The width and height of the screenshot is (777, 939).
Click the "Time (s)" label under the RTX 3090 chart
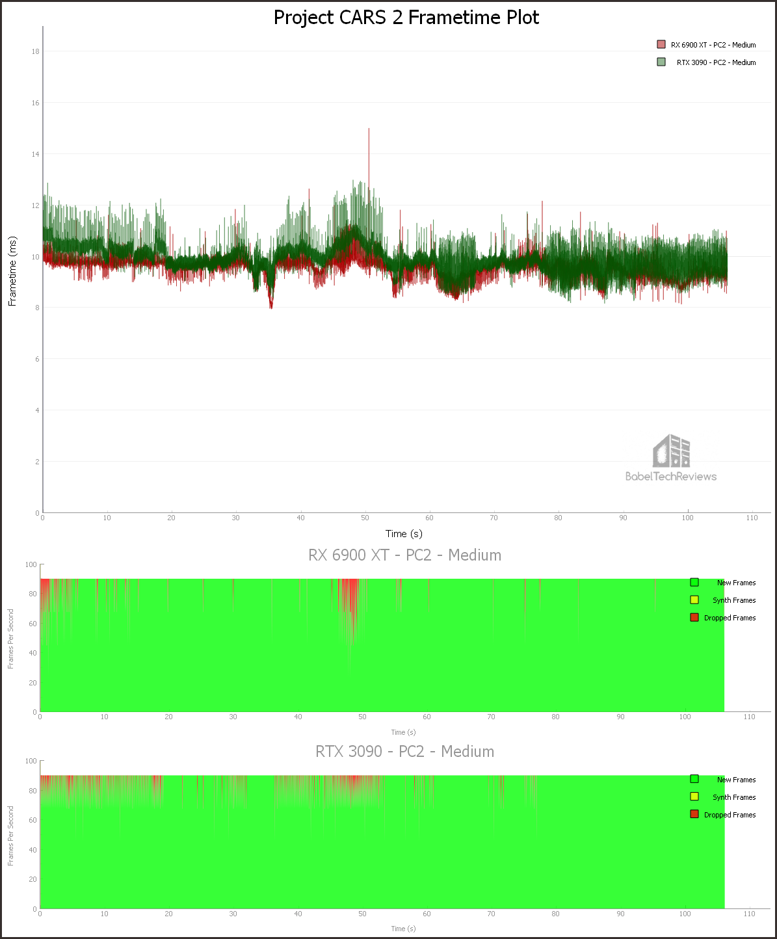coord(403,929)
